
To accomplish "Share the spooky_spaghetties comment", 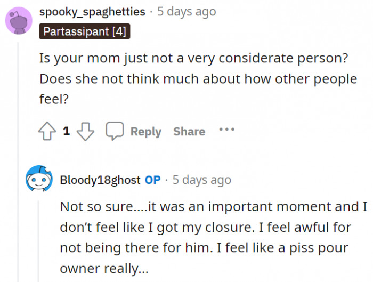I will pyautogui.click(x=189, y=132).
